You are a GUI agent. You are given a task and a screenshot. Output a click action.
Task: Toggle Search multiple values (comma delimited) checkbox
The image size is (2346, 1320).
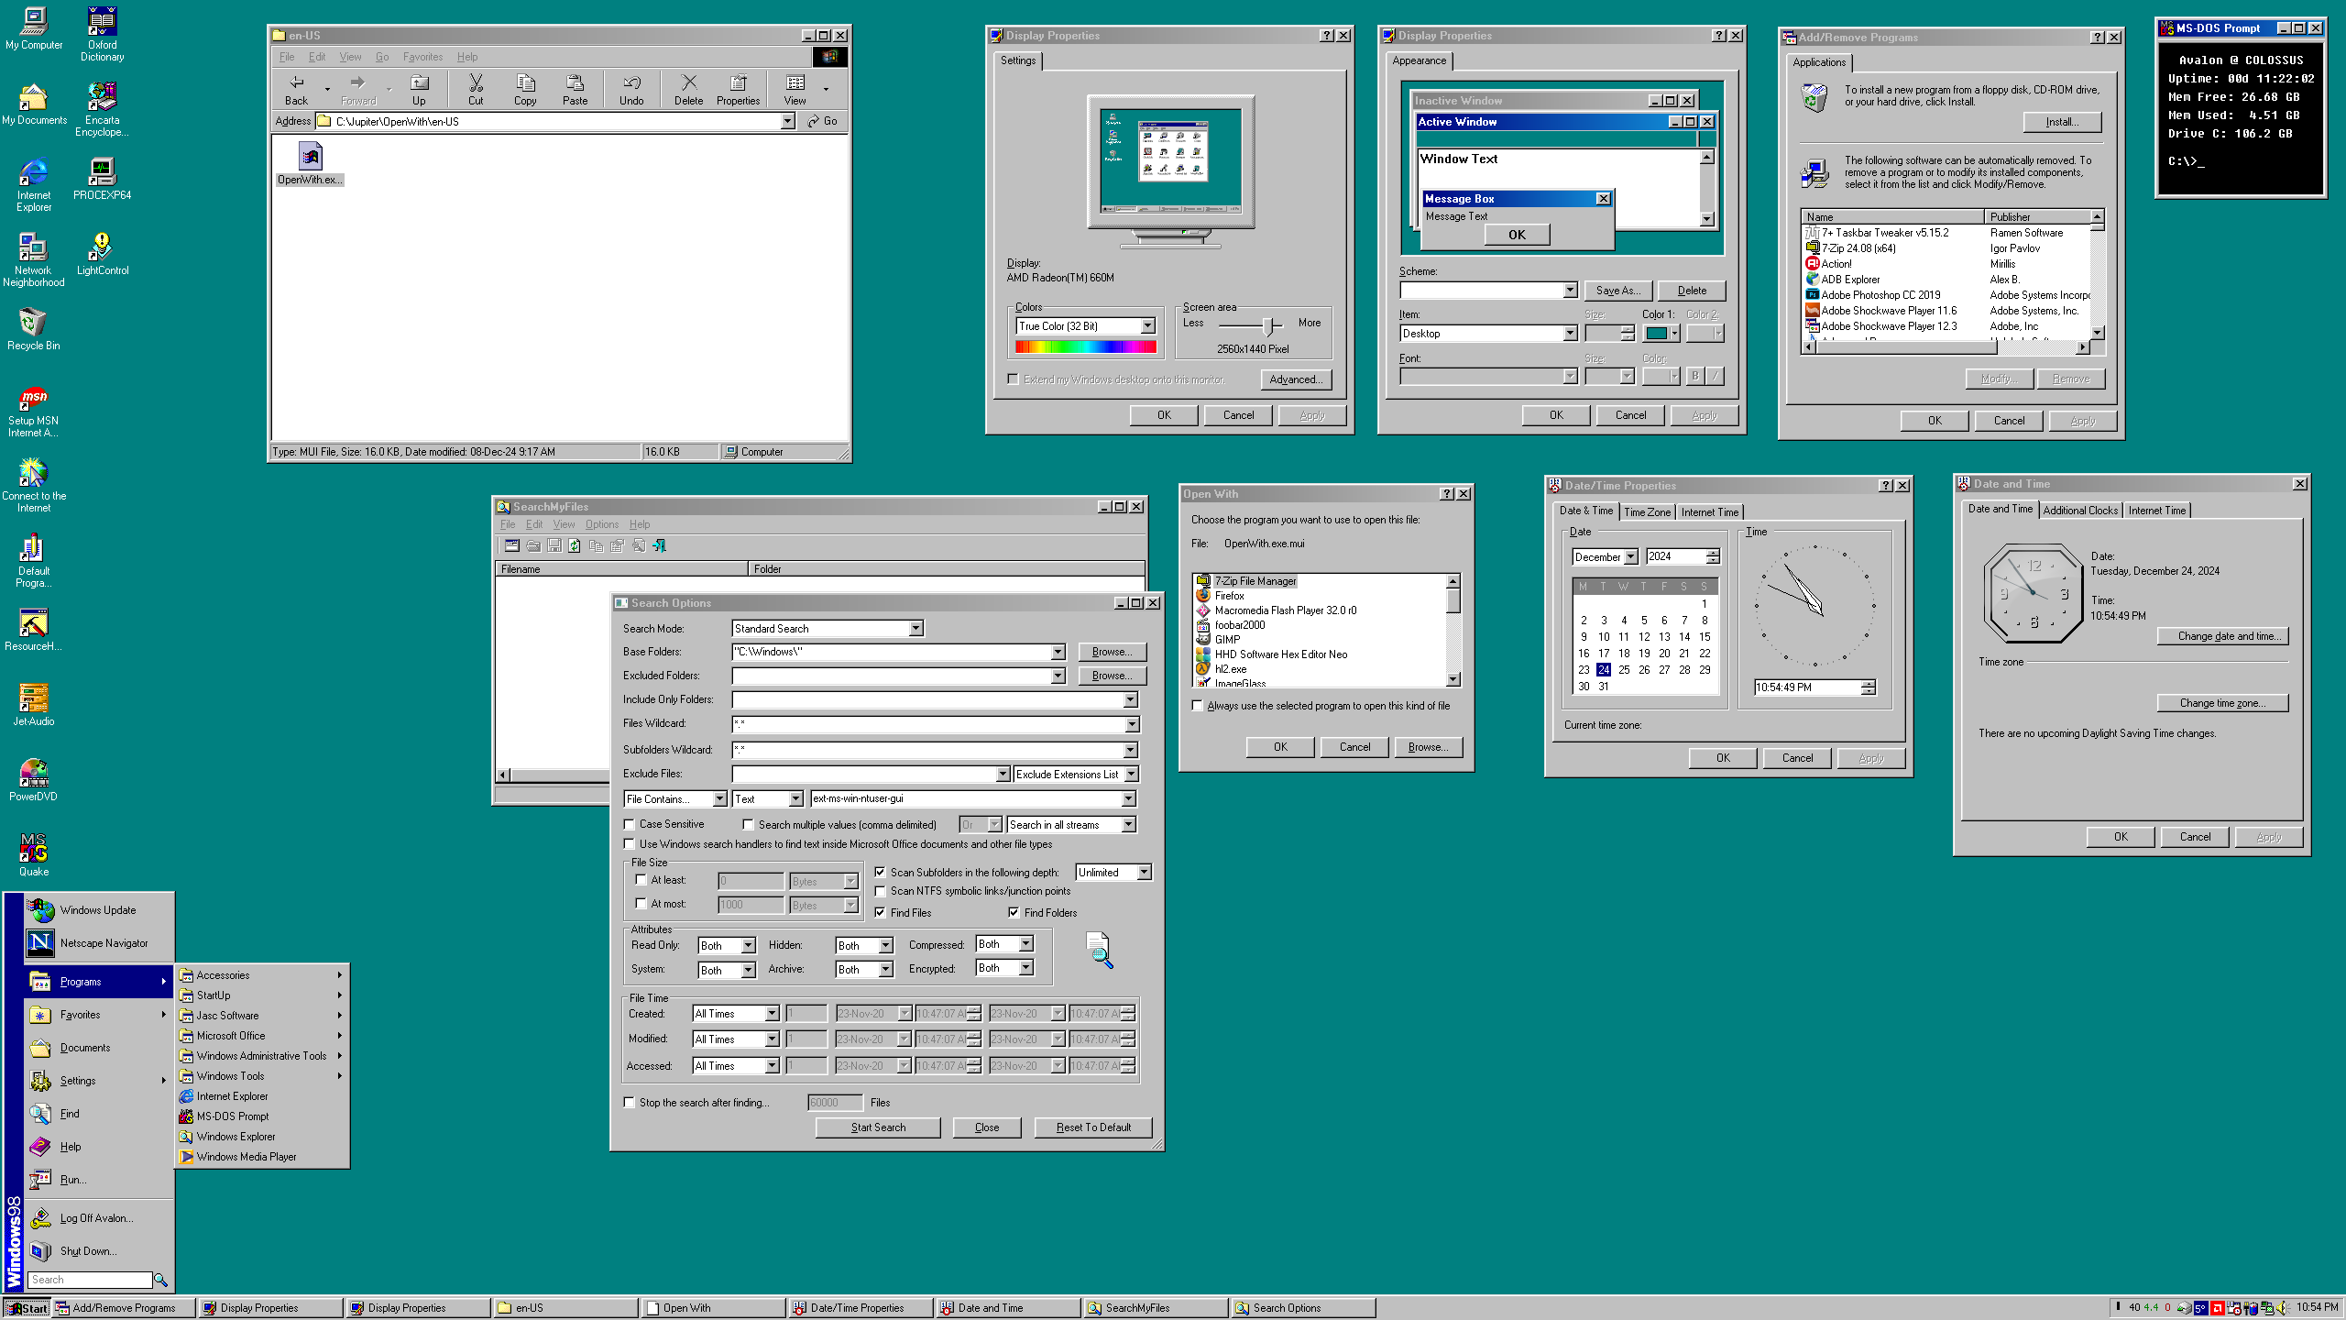(749, 825)
